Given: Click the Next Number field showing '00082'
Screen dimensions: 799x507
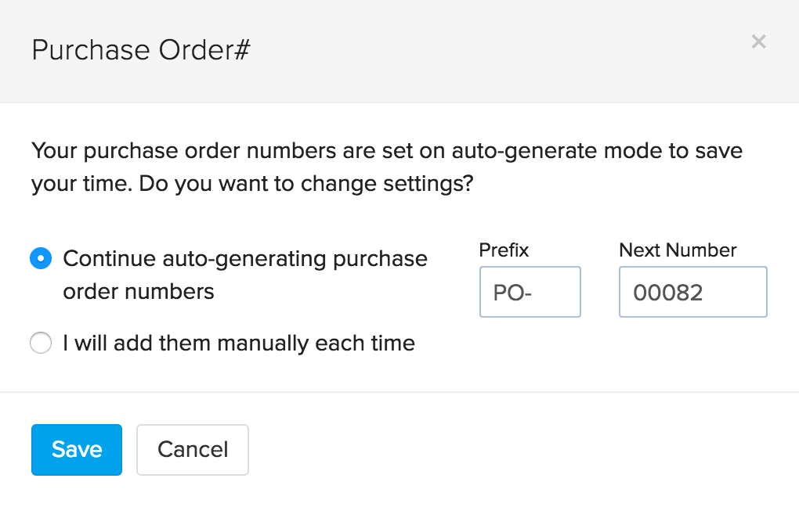Looking at the screenshot, I should pos(692,291).
